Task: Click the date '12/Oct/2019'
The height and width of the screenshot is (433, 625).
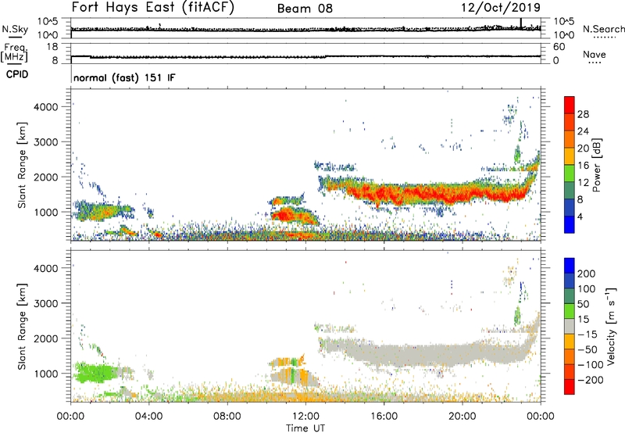Action: coord(501,8)
